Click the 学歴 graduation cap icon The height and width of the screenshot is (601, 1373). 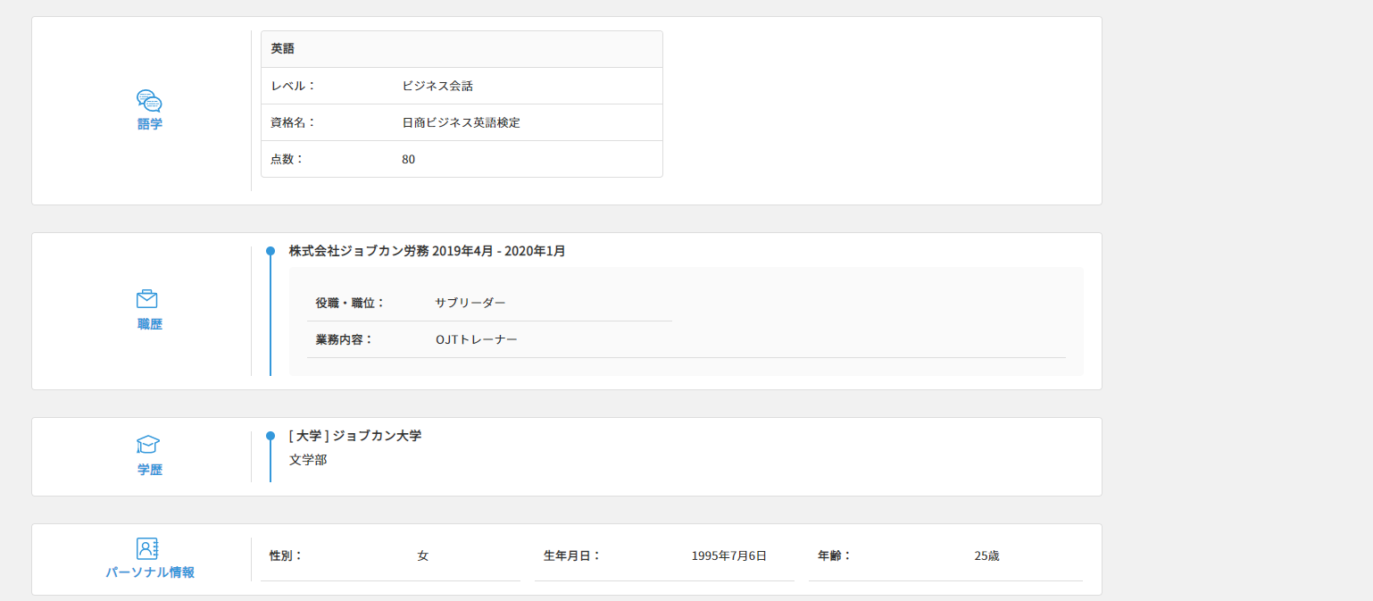click(x=148, y=444)
